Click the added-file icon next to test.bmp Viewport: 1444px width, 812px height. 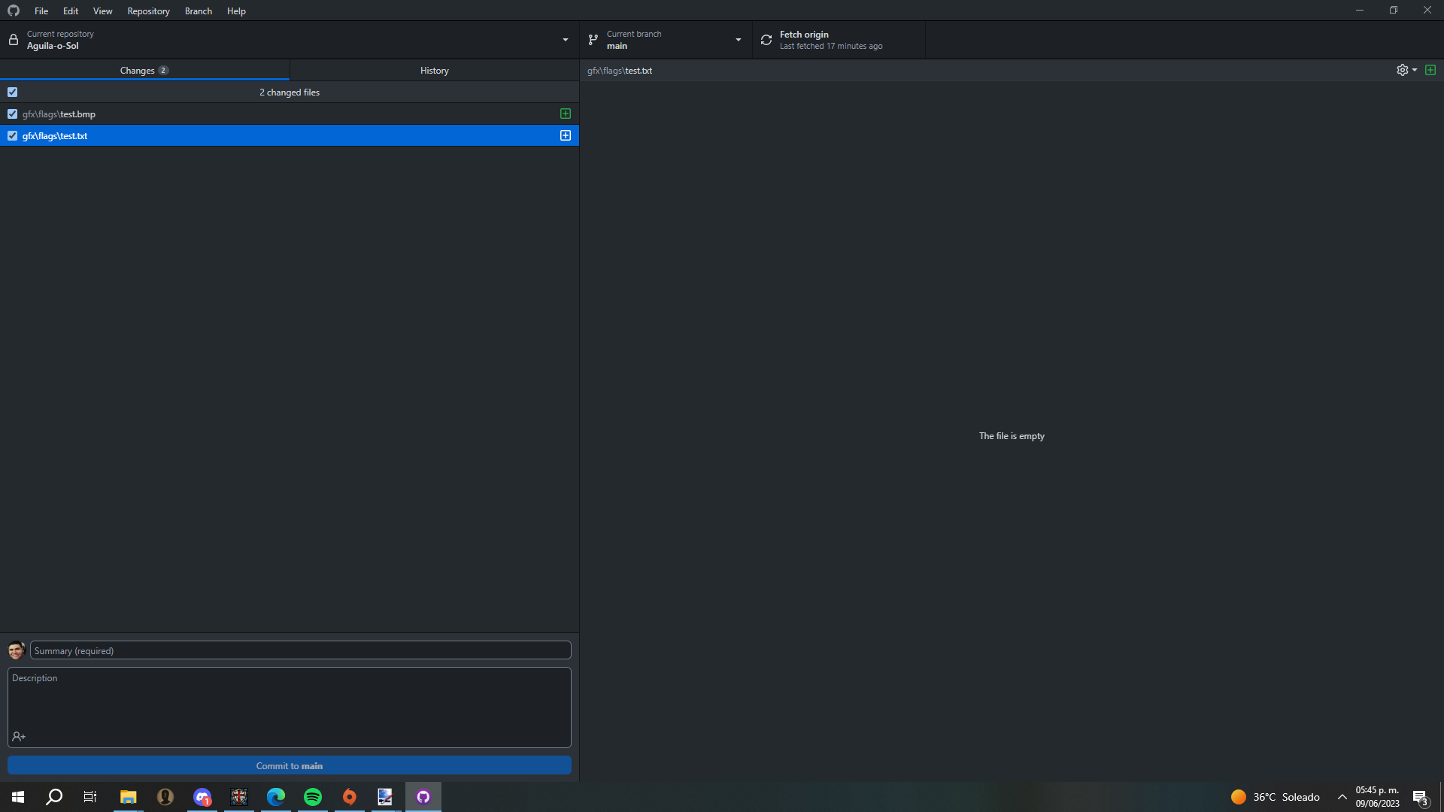[x=565, y=114]
